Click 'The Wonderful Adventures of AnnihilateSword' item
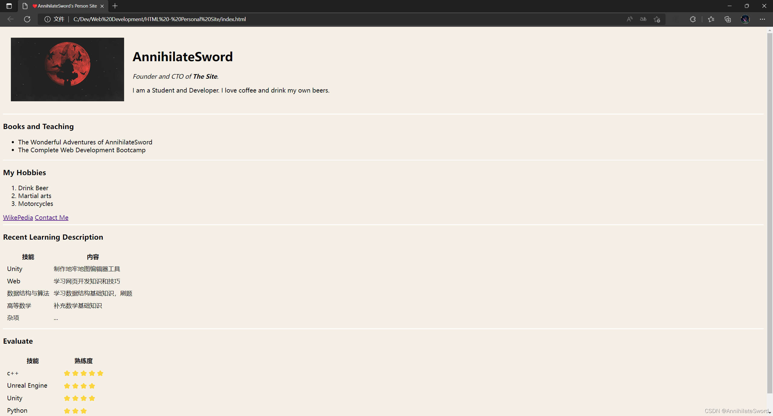The height and width of the screenshot is (416, 773). coord(85,142)
